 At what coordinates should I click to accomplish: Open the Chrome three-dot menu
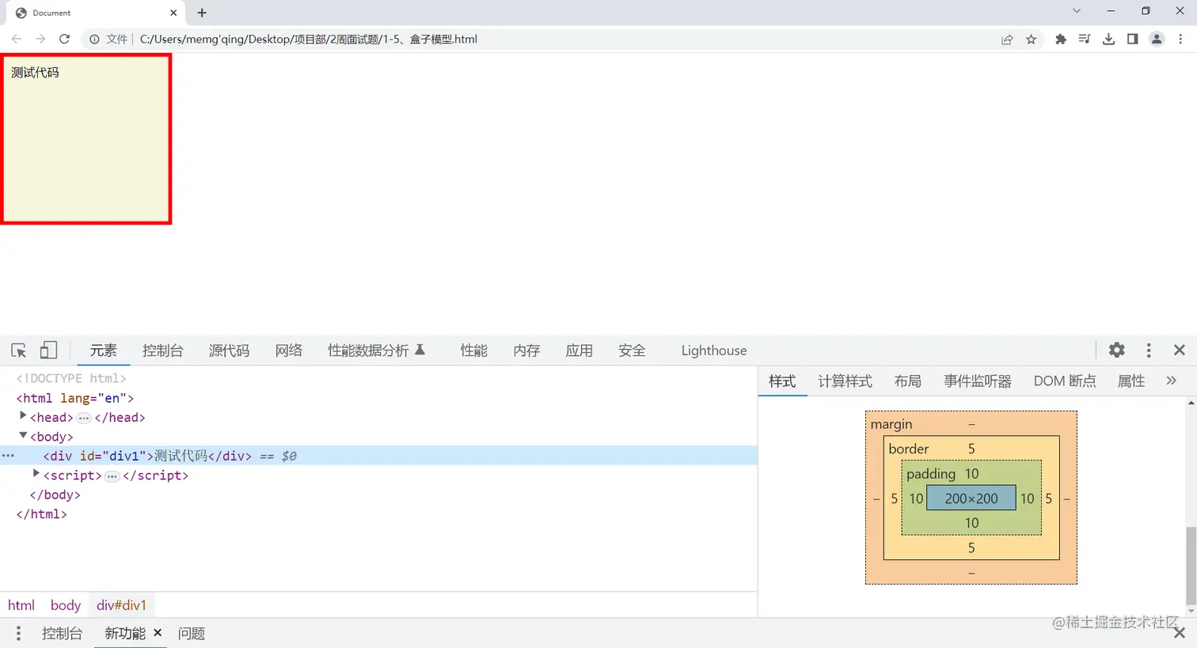click(1180, 39)
